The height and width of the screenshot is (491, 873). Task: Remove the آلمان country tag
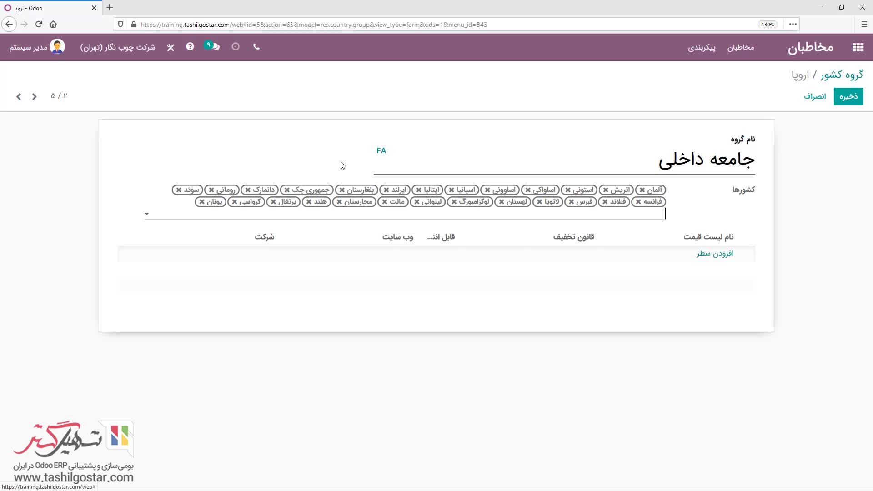(x=642, y=190)
